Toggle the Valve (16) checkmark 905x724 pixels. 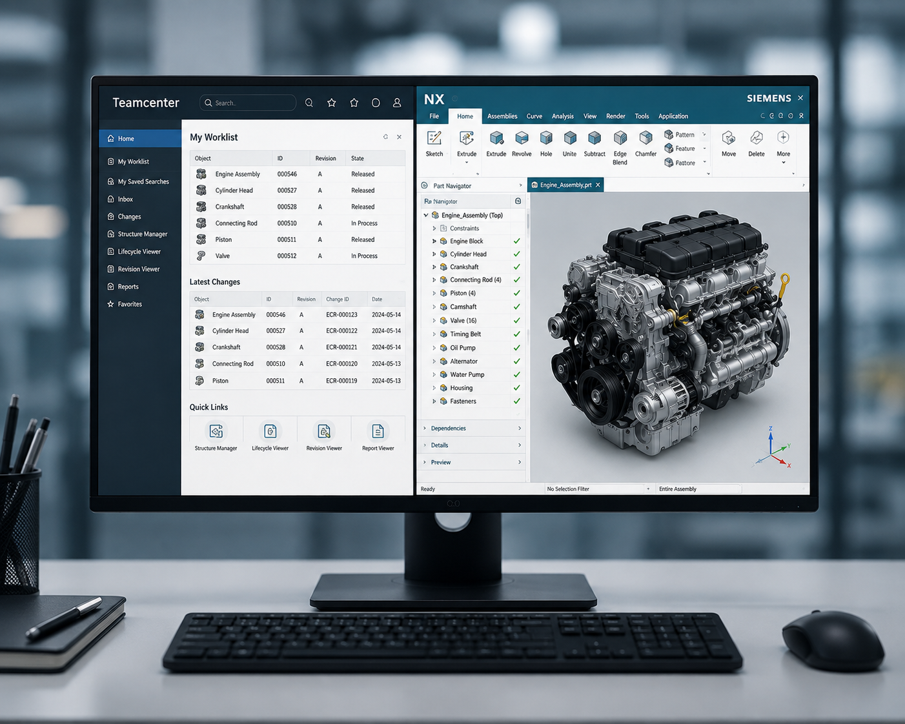pos(516,321)
